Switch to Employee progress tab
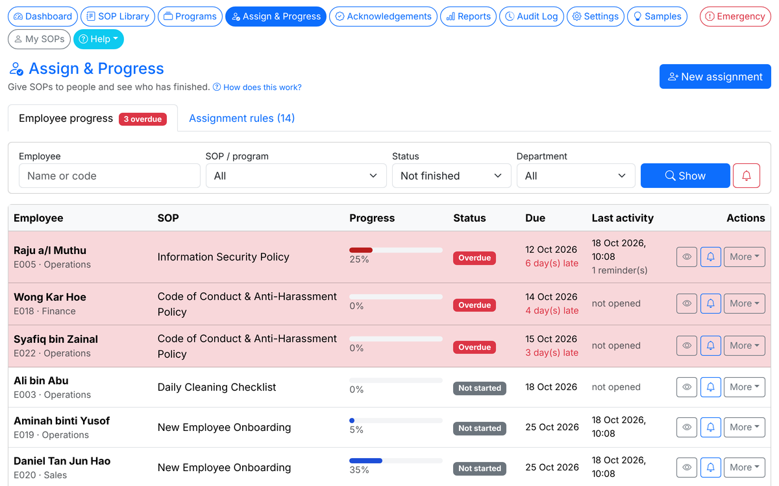This screenshot has height=486, width=779. tap(92, 118)
